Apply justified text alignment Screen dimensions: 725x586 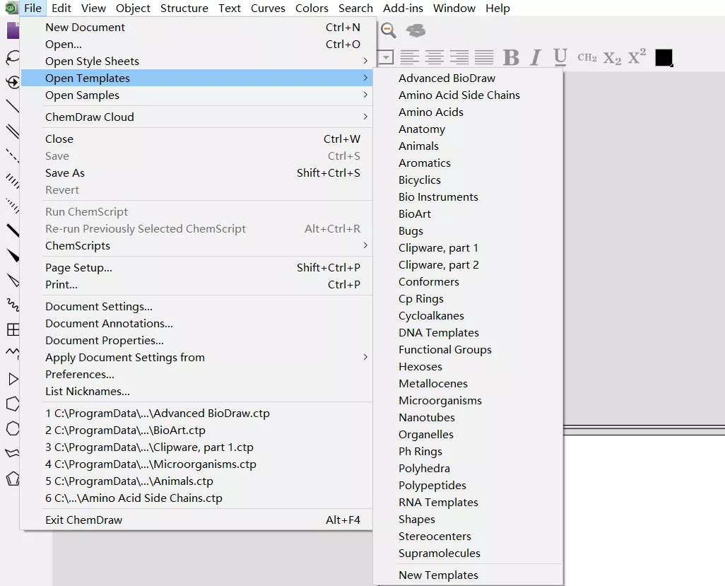[x=484, y=57]
